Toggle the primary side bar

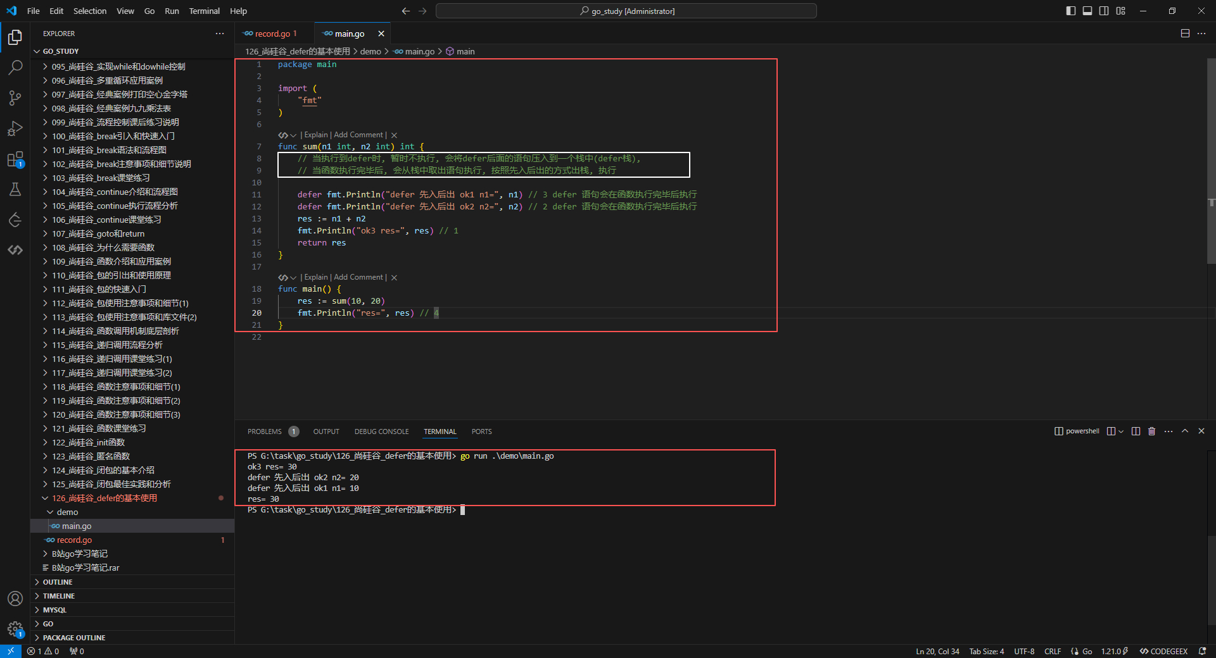click(1071, 11)
